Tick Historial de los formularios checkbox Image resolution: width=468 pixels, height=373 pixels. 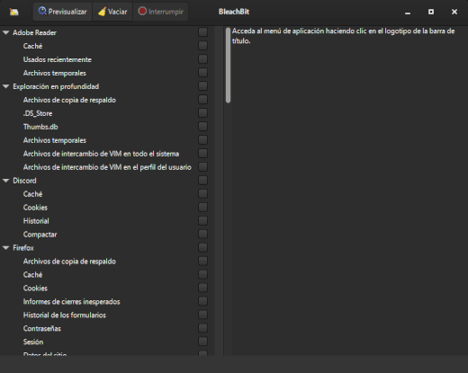pyautogui.click(x=202, y=315)
